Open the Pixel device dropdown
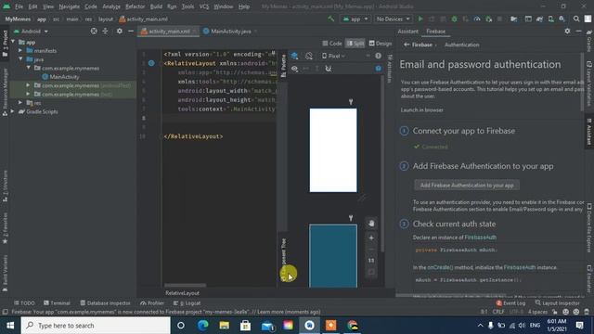 click(333, 56)
